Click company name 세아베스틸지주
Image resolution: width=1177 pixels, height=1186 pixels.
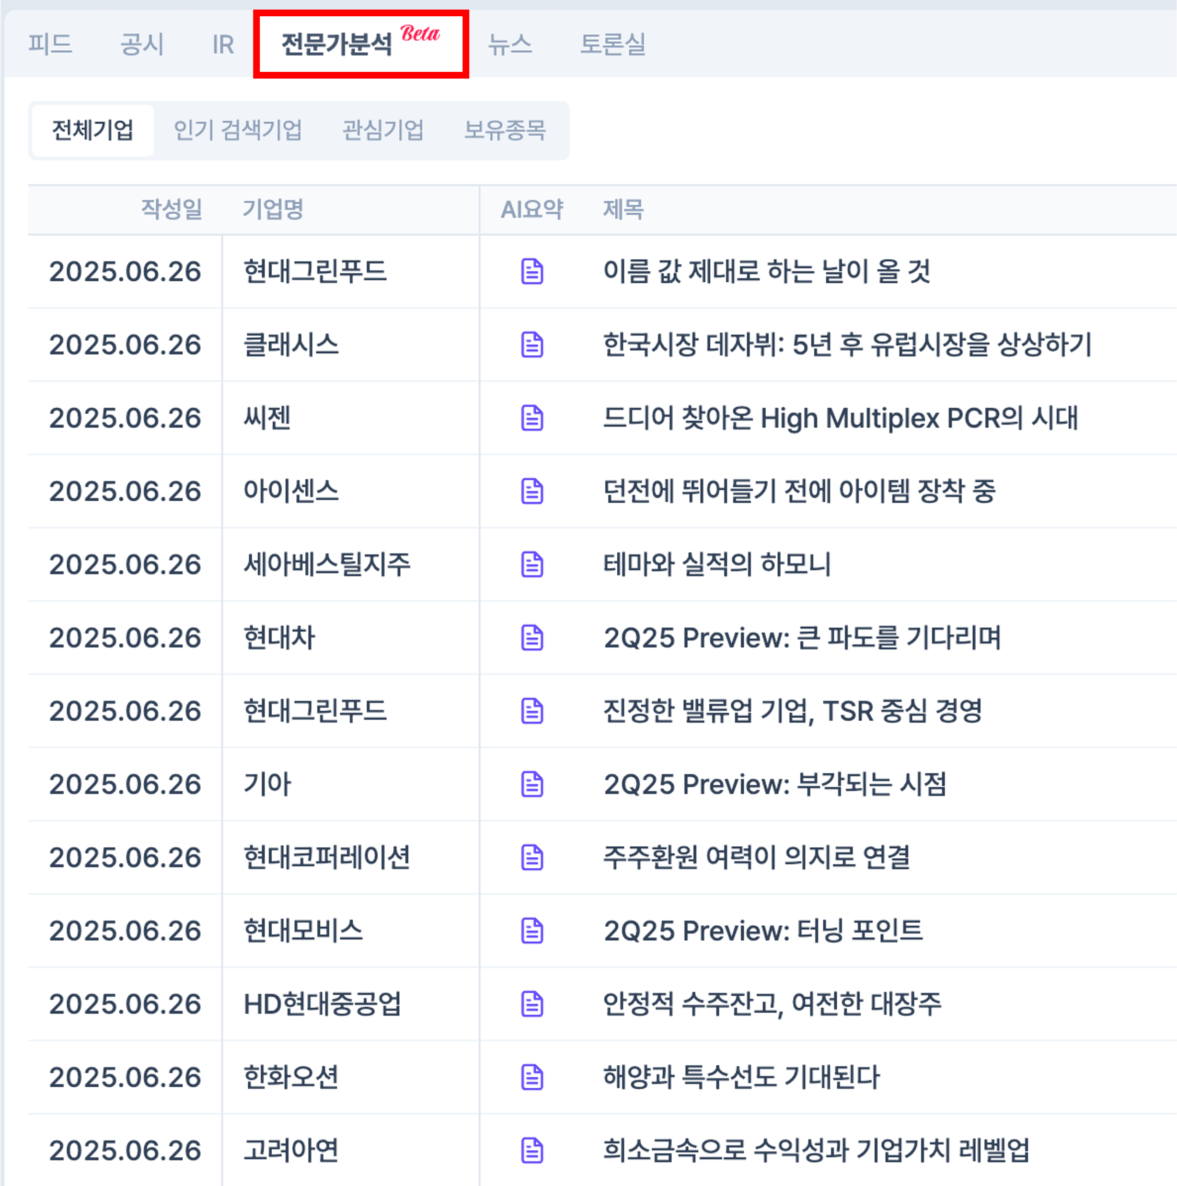click(327, 564)
